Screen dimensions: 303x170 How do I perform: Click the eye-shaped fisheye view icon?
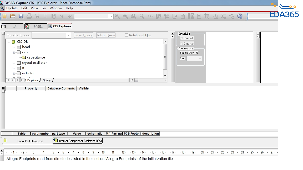click(150, 16)
